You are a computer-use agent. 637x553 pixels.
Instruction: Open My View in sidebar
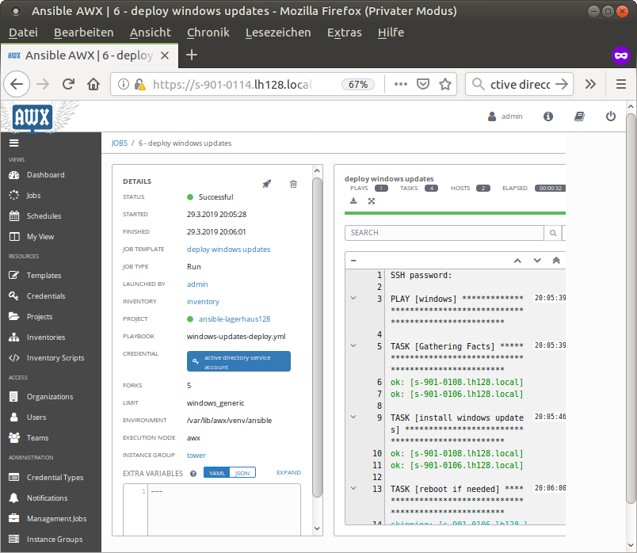click(40, 236)
